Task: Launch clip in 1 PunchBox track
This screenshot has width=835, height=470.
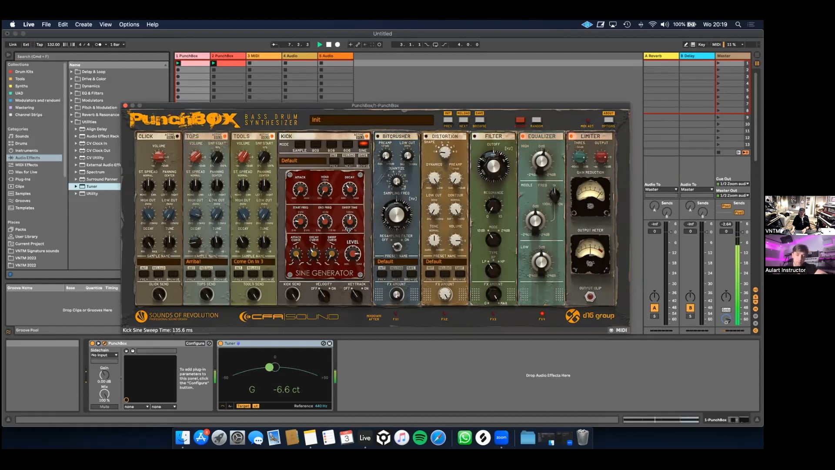Action: 178,63
